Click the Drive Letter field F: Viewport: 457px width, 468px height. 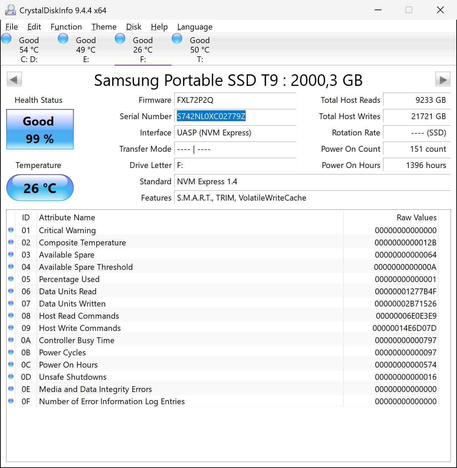pyautogui.click(x=235, y=165)
